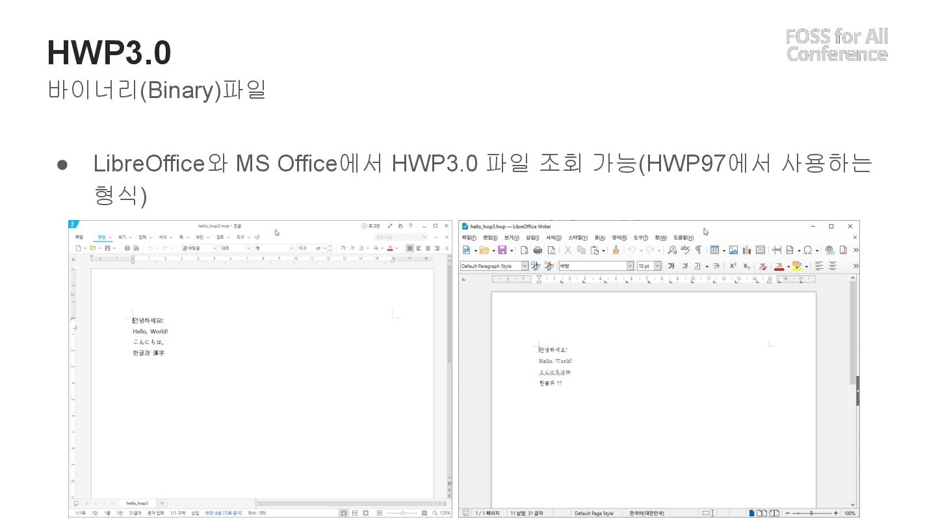Click New document icon in LibreOffice
This screenshot has height=526, width=936.
point(466,250)
